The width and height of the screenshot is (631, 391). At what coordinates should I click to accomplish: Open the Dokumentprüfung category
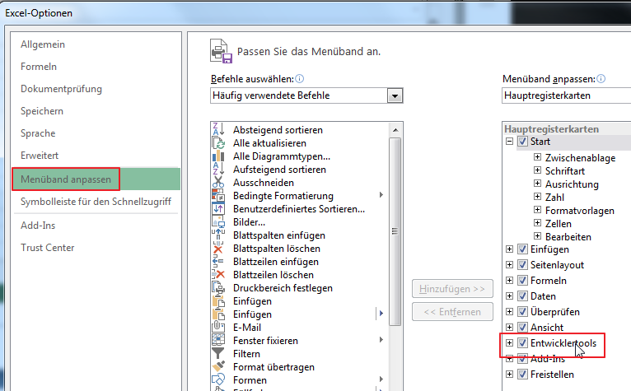tap(61, 89)
